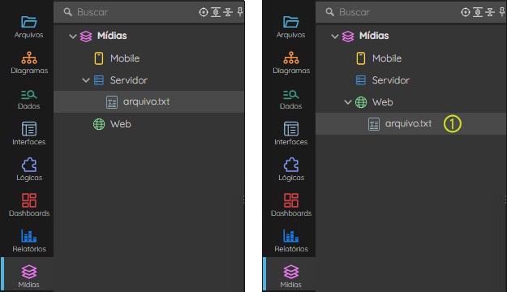Click the locate target icon in left search bar

[204, 12]
